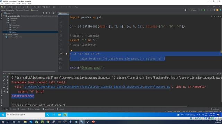The height and width of the screenshot is (124, 222).
Task: Open line separator CRLF selector in status bar
Action: click(x=183, y=111)
